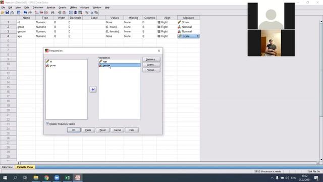Click the Insert Cases toolbar icon
Image resolution: width=323 pixels, height=182 pixels.
[x=60, y=13]
